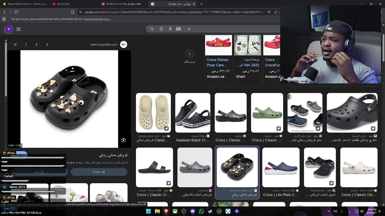The width and height of the screenshot is (385, 216).
Task: Open the Shein product card
Action: [248, 61]
